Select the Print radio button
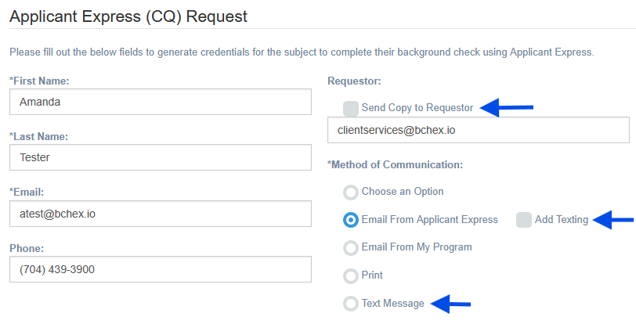This screenshot has height=324, width=636. coord(351,275)
